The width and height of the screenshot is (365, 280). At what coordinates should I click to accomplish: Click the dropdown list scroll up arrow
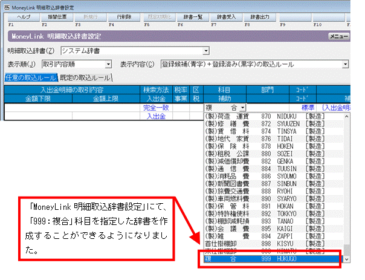[x=347, y=116]
